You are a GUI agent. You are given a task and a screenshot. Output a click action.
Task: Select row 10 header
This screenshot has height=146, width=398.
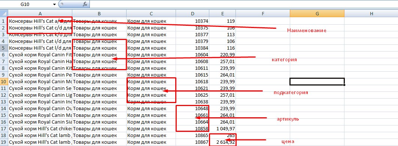tap(4, 81)
